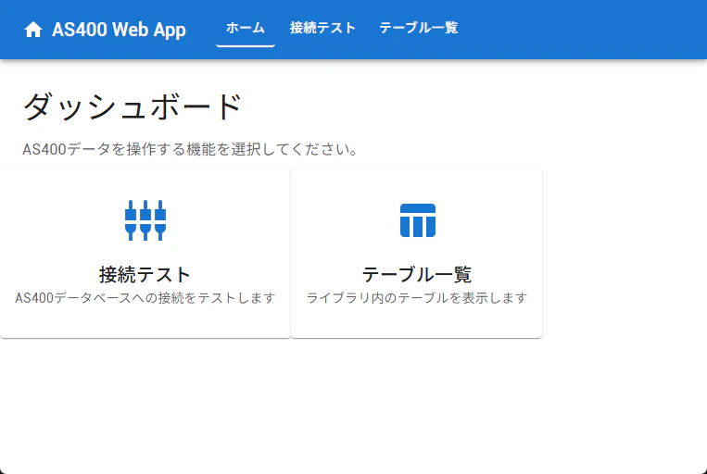Viewport: 707px width, 474px height.
Task: Go to テーブル一覧 in the navbar
Action: (419, 28)
